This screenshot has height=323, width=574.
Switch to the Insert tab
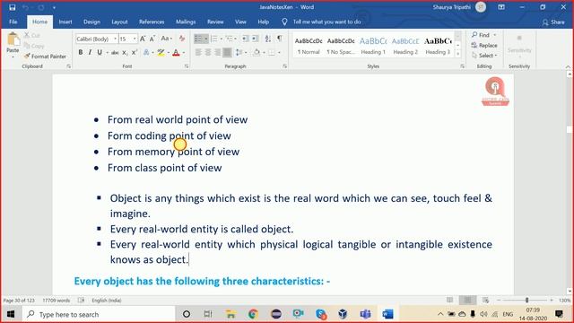click(65, 22)
